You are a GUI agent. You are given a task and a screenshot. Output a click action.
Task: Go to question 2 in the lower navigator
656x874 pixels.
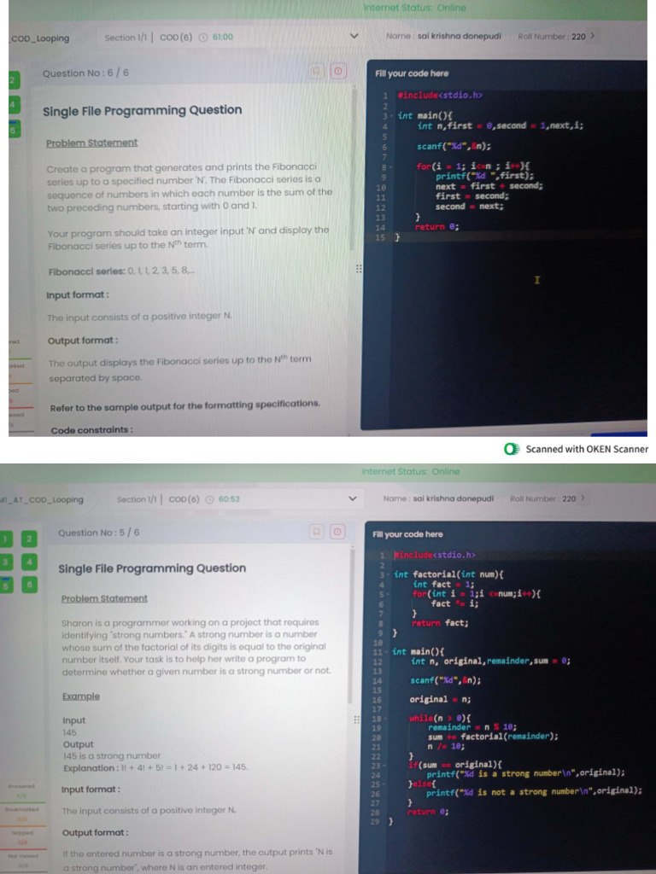coord(30,539)
